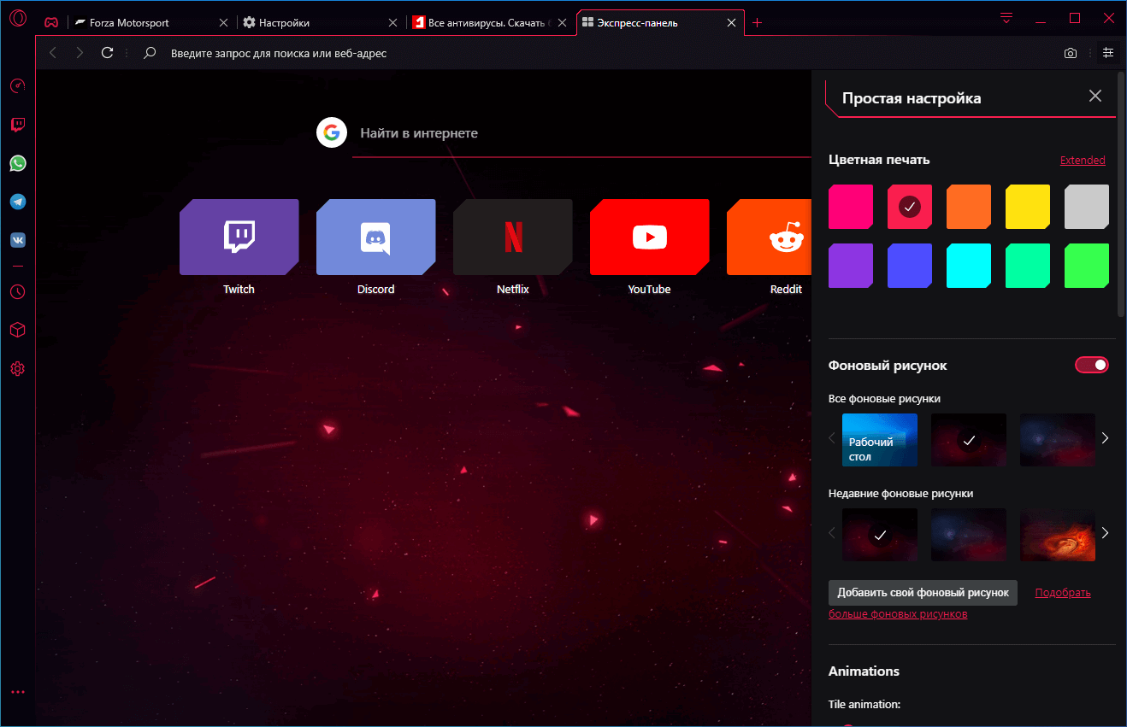This screenshot has height=727, width=1127.
Task: Pick the yellow accent color
Action: pos(1028,207)
